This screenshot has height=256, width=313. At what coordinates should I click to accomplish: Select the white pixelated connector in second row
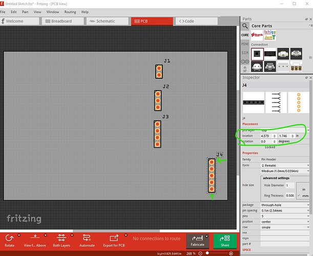pos(257,67)
